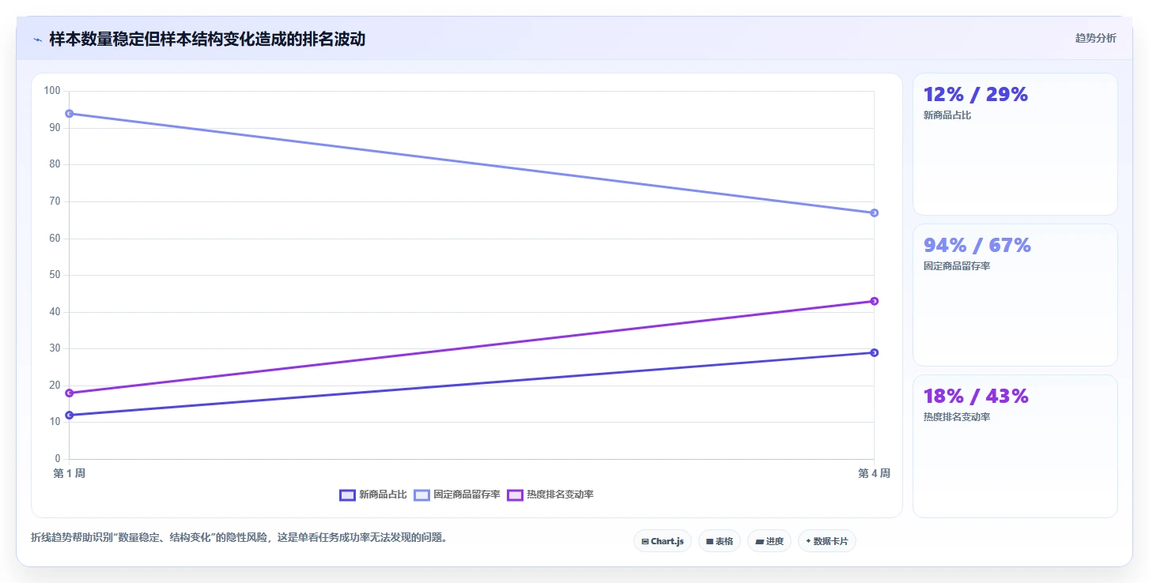Image resolution: width=1149 pixels, height=583 pixels.
Task: Click the 新商品占比 data point at 第 4 周
Action: [x=874, y=352]
